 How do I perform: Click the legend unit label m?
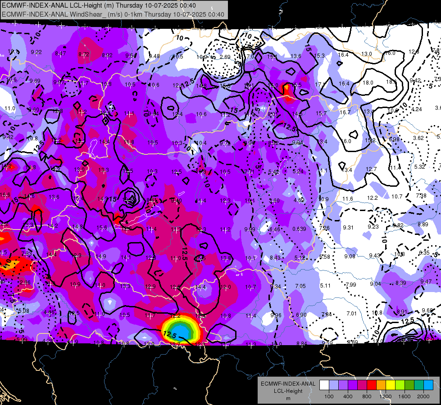[x=288, y=398]
